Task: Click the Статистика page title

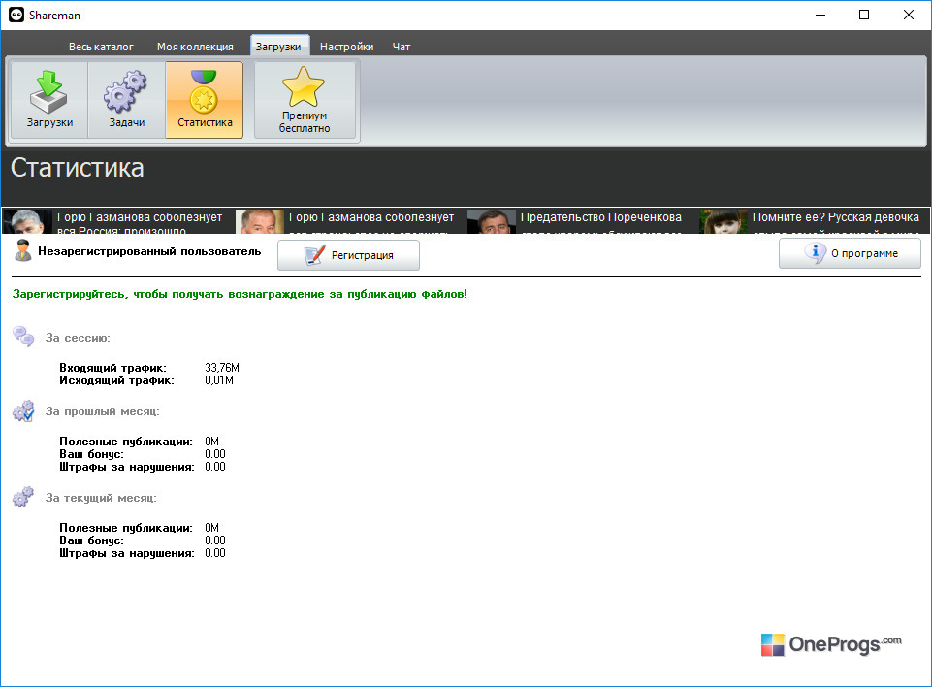Action: tap(78, 168)
